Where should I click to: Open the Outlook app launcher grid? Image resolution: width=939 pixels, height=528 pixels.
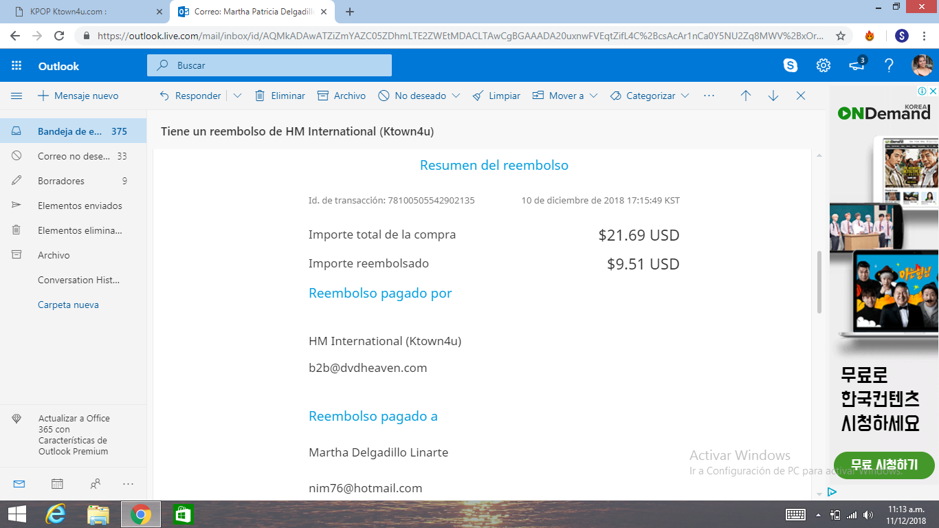16,66
